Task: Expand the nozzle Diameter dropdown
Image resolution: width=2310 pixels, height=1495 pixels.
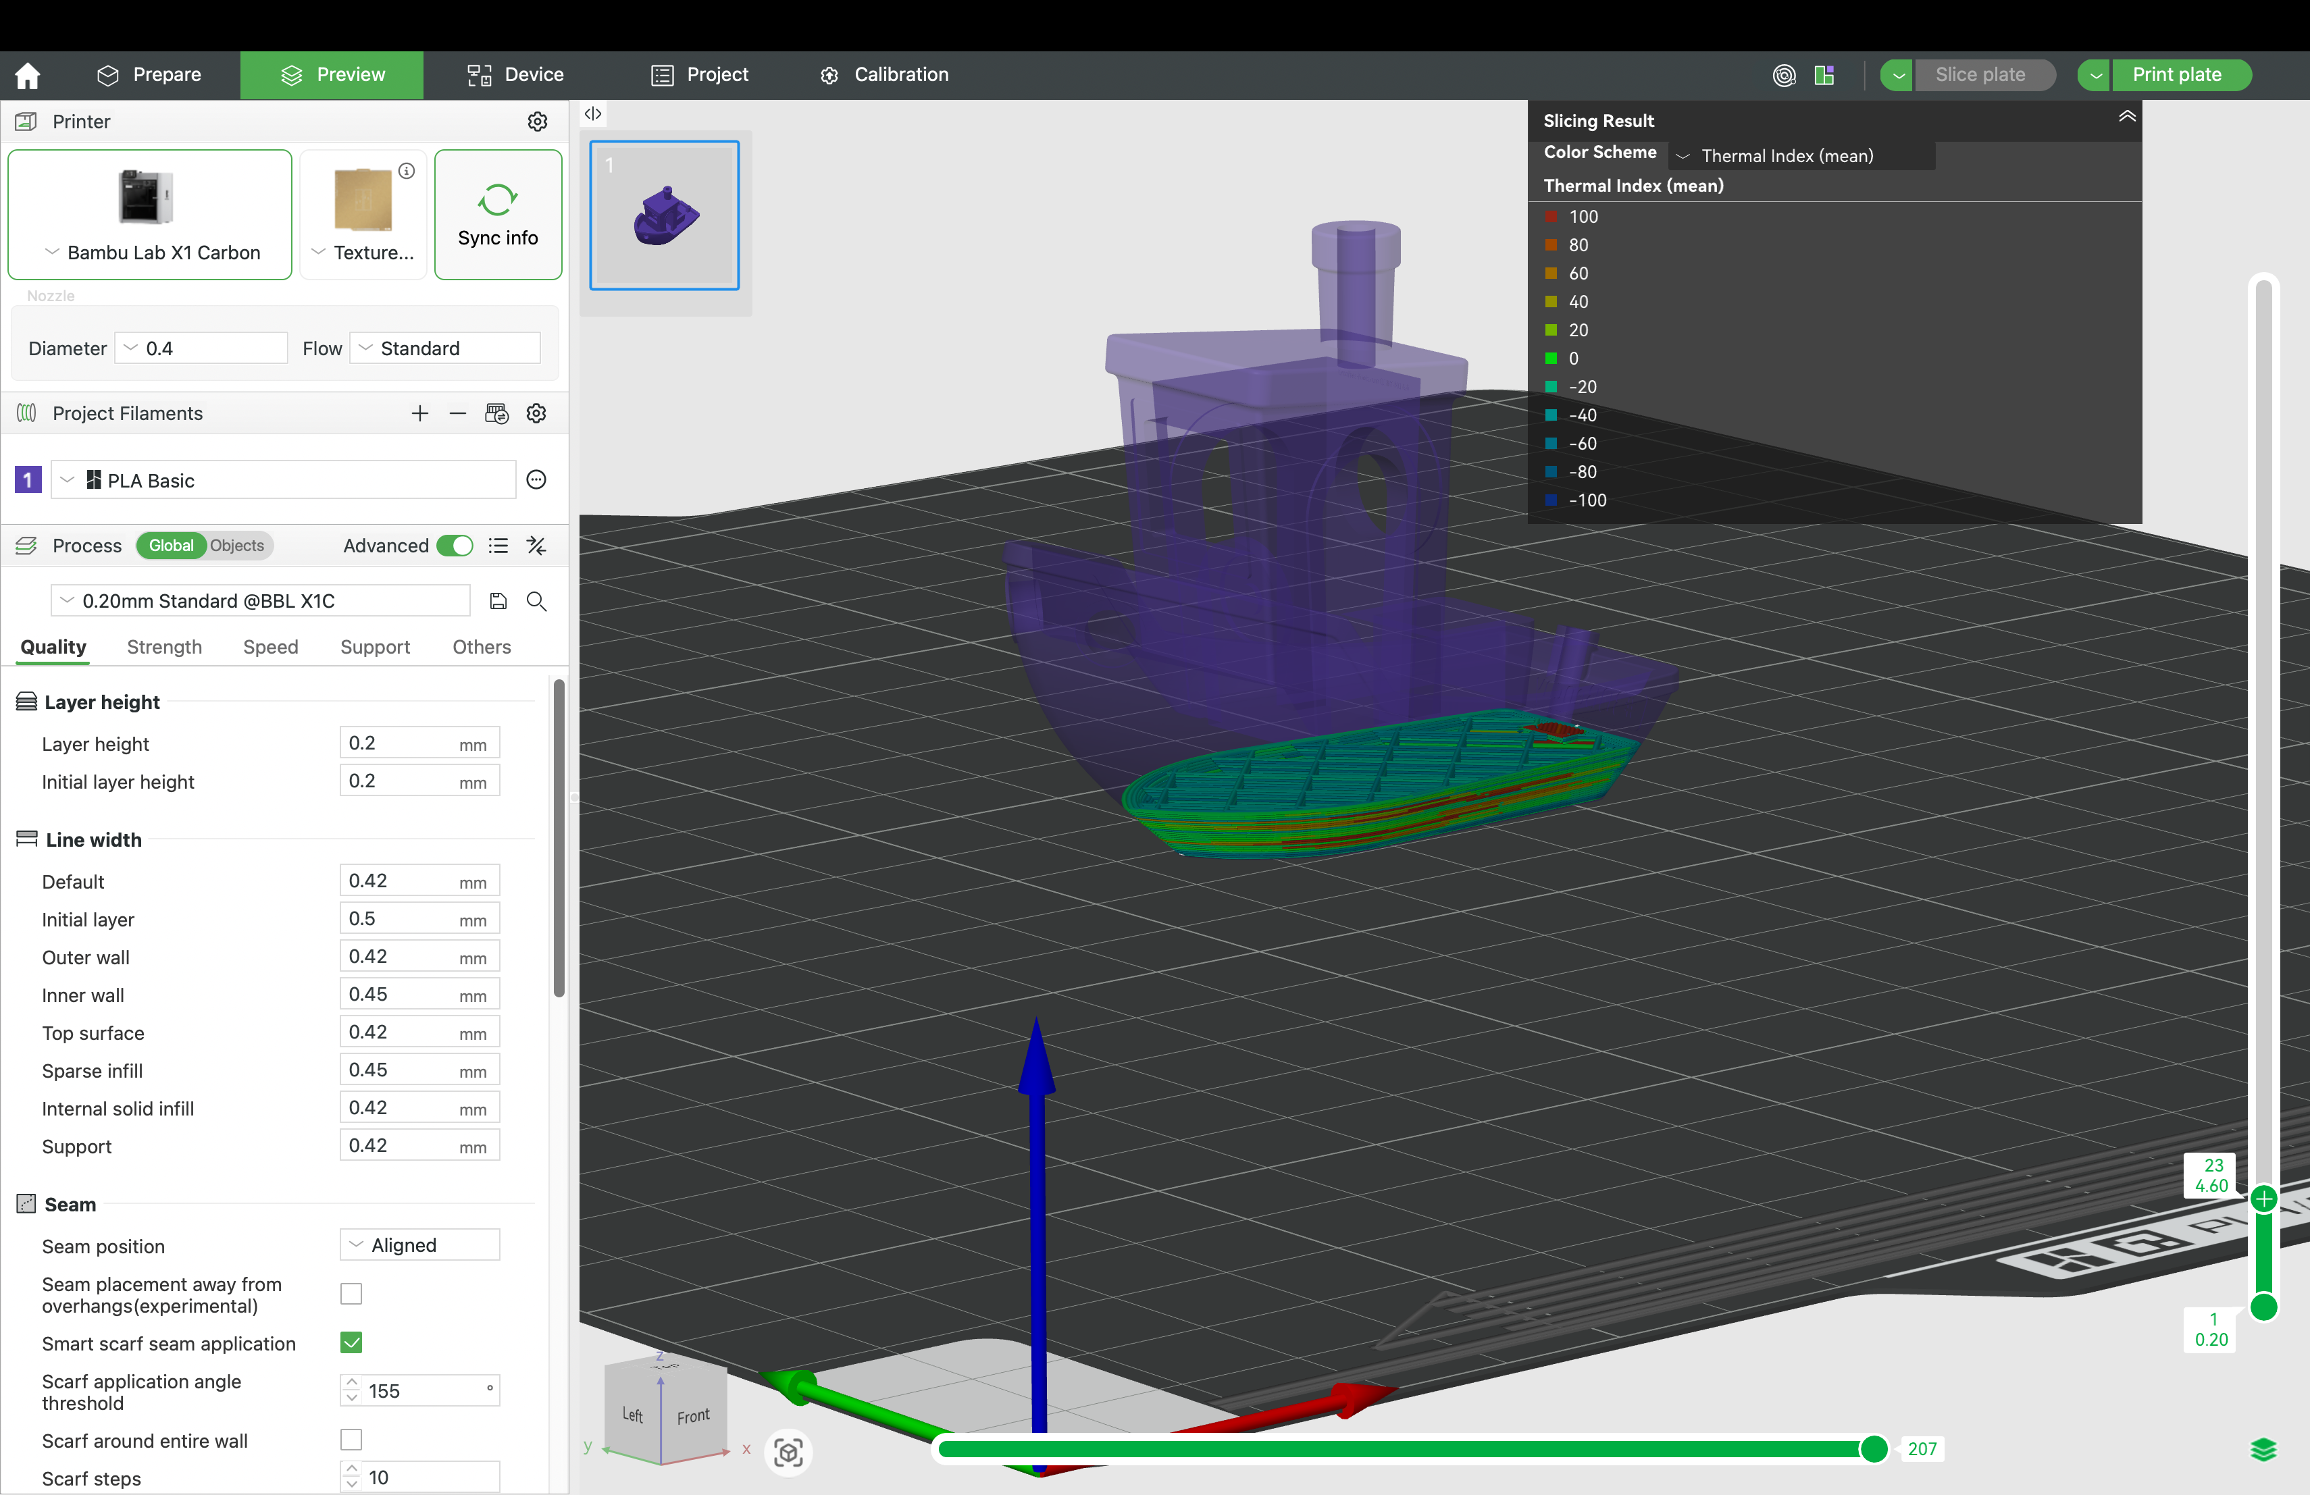Action: coord(201,348)
